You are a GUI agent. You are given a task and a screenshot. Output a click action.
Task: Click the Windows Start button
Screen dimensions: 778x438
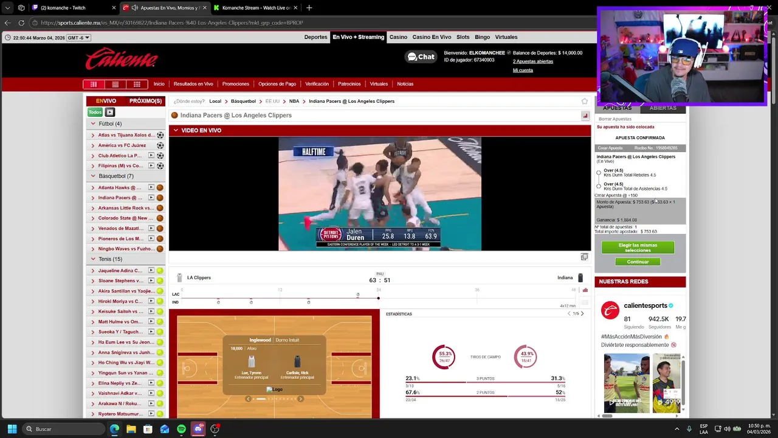tap(12, 429)
